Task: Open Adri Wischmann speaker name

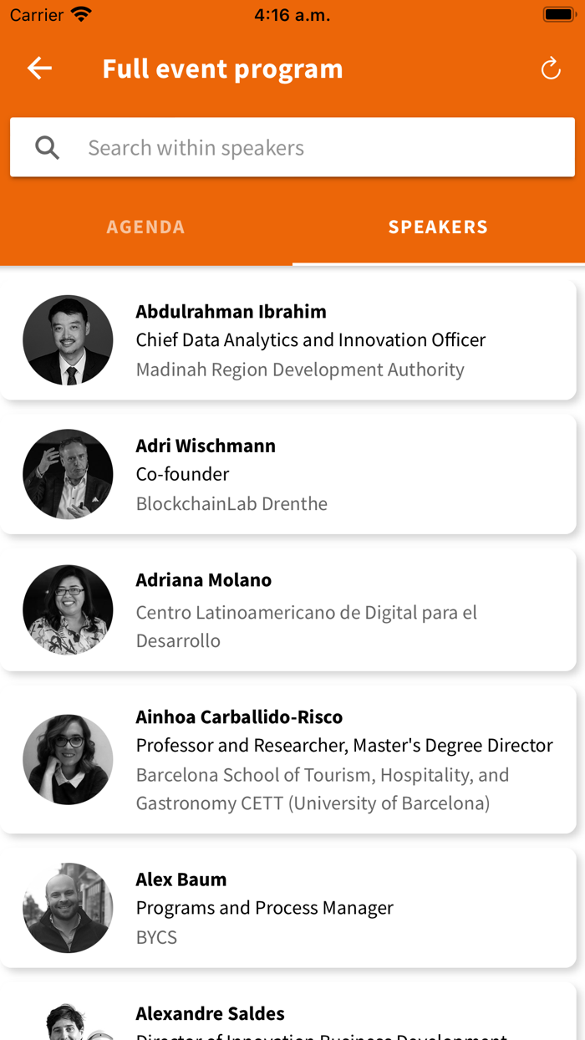Action: click(x=206, y=446)
